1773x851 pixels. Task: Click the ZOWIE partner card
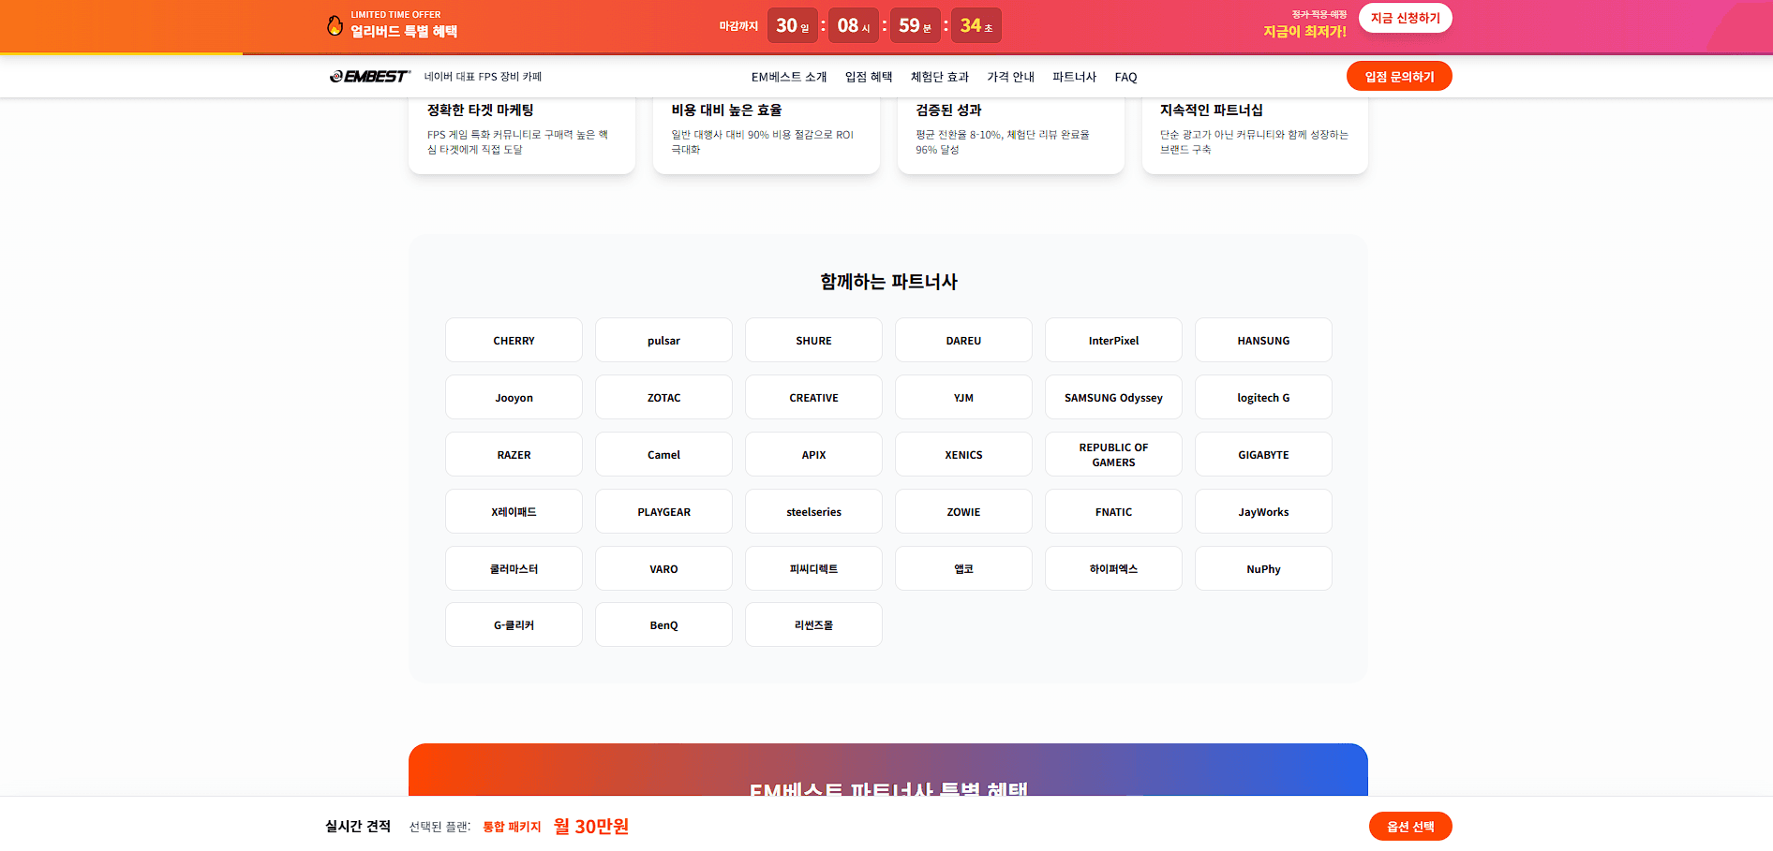pyautogui.click(x=963, y=511)
